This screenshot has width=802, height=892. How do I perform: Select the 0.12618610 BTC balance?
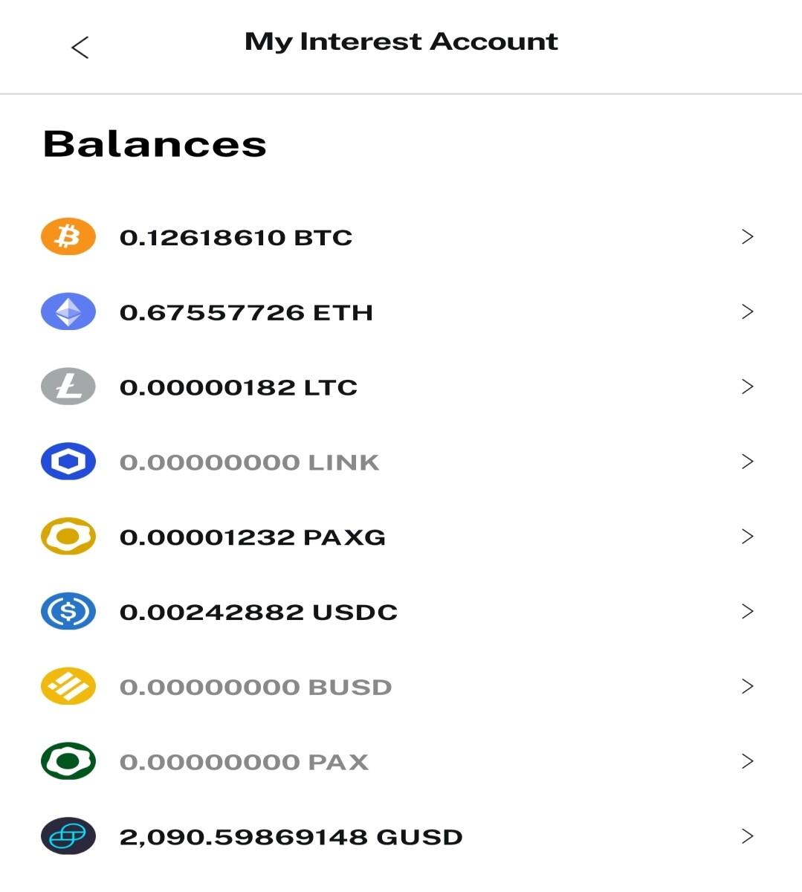[x=236, y=238]
